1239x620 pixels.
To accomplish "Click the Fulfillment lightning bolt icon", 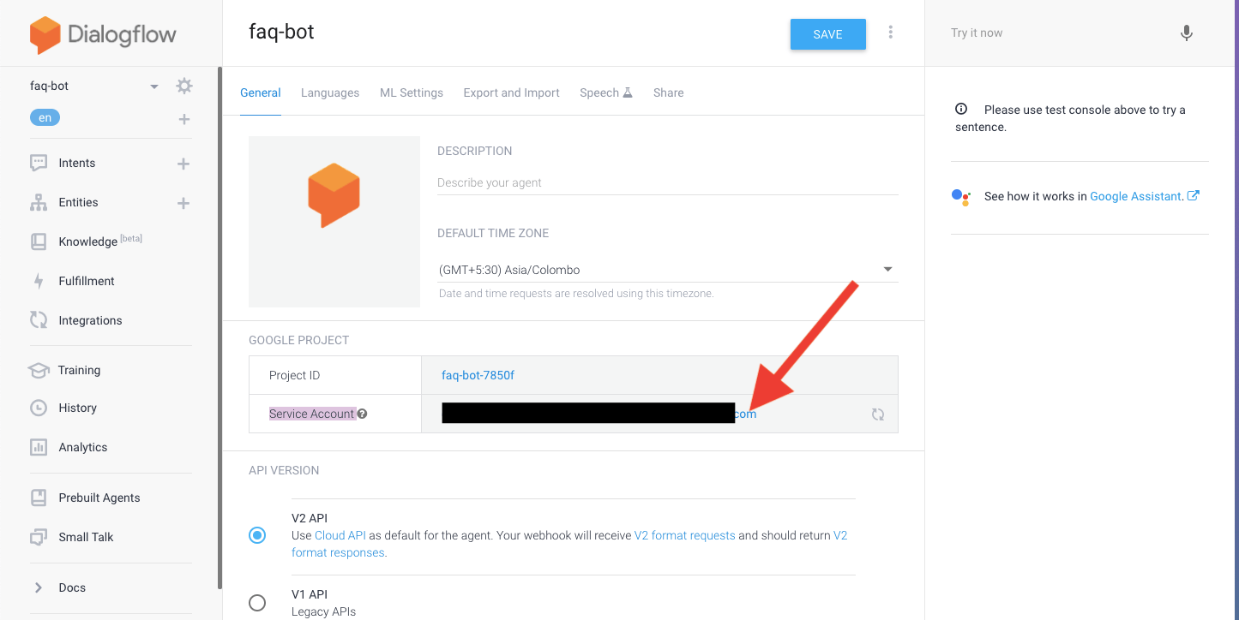I will [x=39, y=281].
